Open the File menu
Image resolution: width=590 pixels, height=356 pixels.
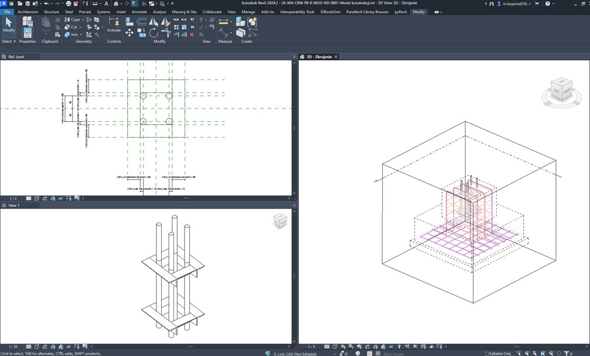pyautogui.click(x=8, y=12)
